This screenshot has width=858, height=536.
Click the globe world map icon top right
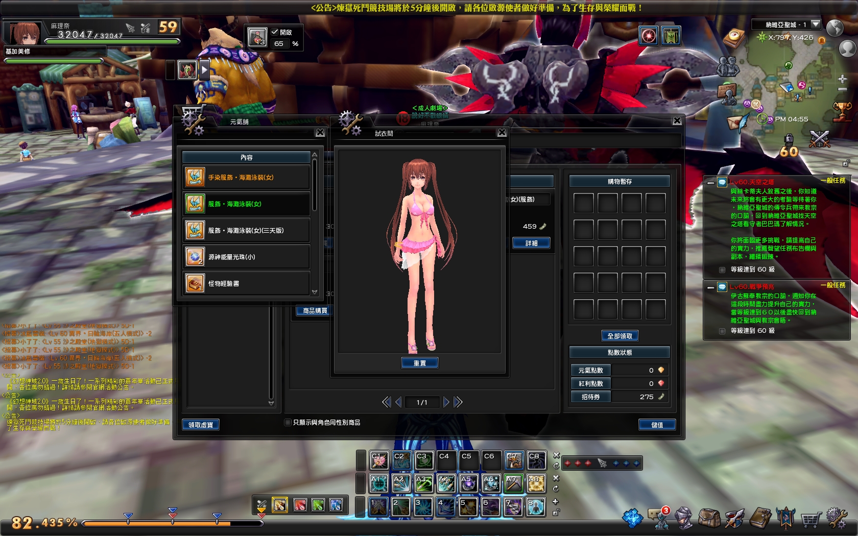(x=835, y=28)
